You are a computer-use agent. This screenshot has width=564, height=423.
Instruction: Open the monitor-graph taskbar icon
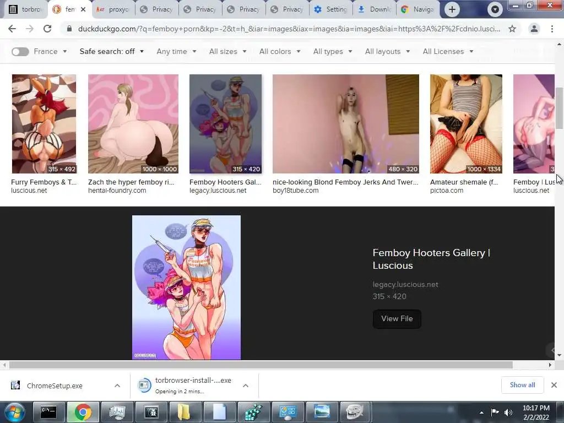(x=117, y=412)
